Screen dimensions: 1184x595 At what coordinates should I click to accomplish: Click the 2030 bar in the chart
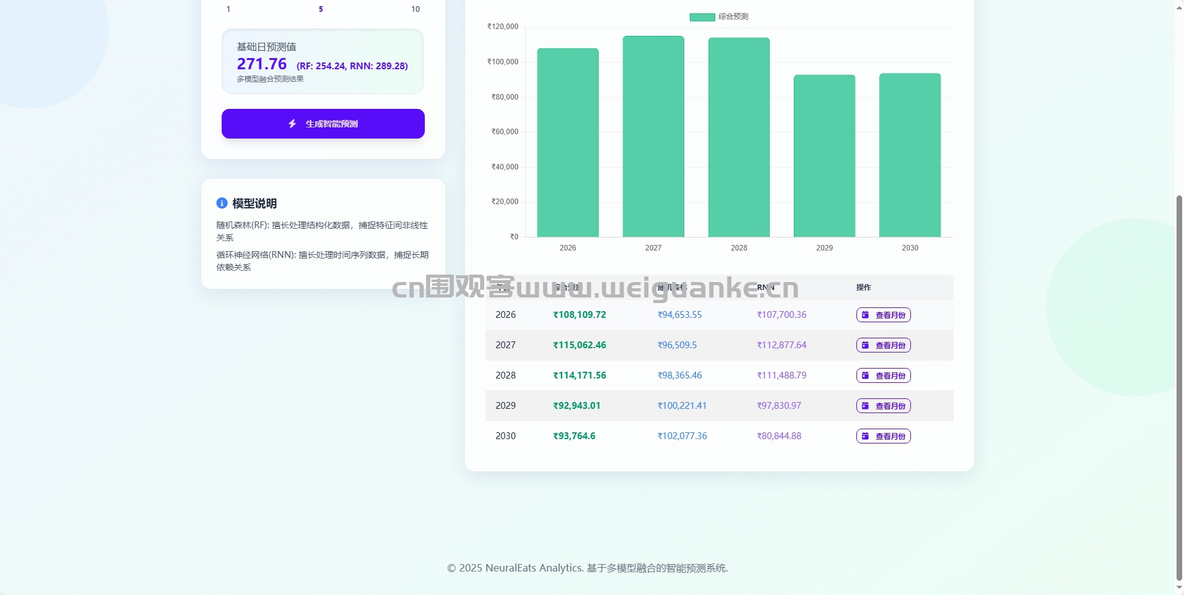coord(910,155)
